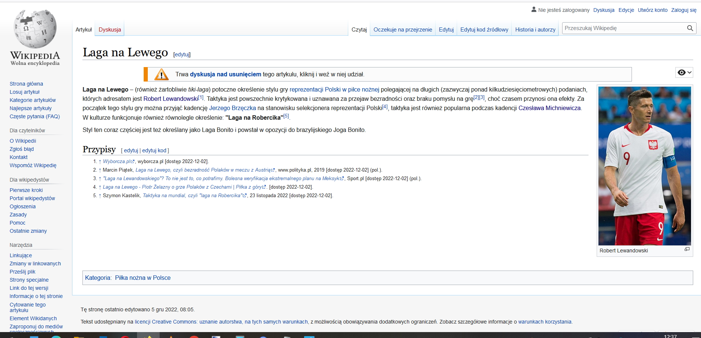701x338 pixels.
Task: Open the Oczekuje na przejrzenie tab
Action: click(x=403, y=30)
